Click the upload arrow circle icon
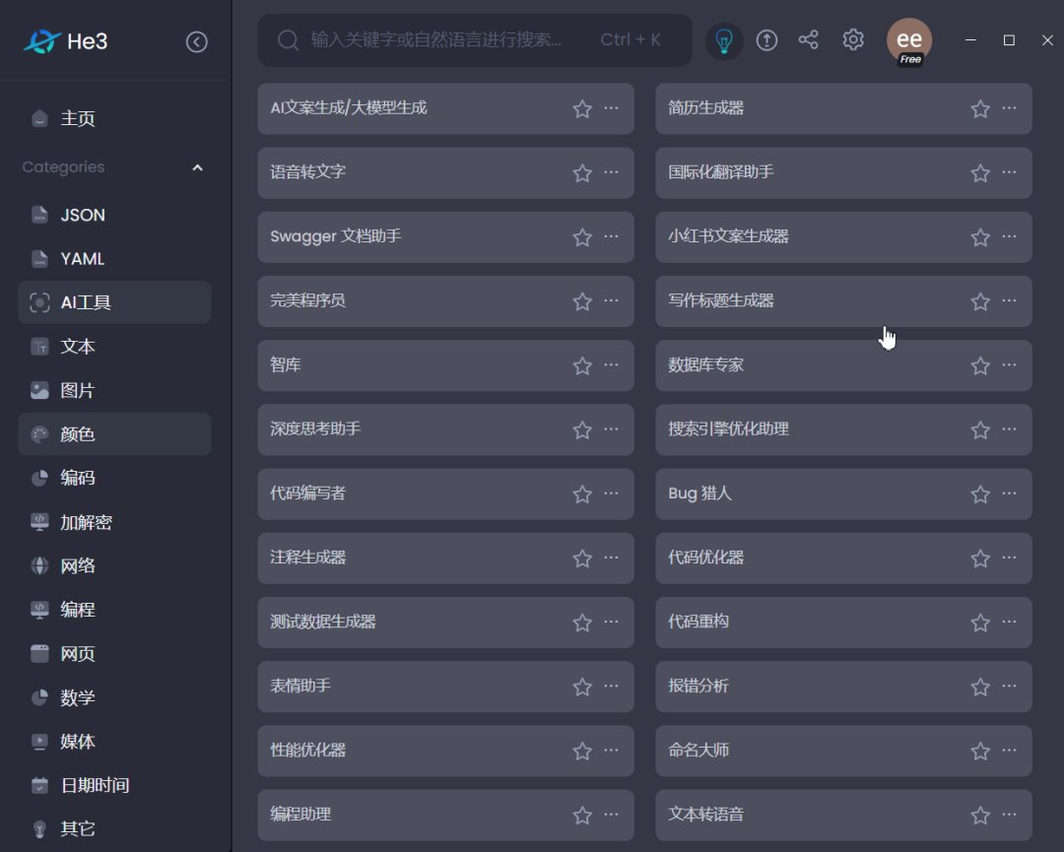This screenshot has width=1064, height=852. click(x=766, y=40)
